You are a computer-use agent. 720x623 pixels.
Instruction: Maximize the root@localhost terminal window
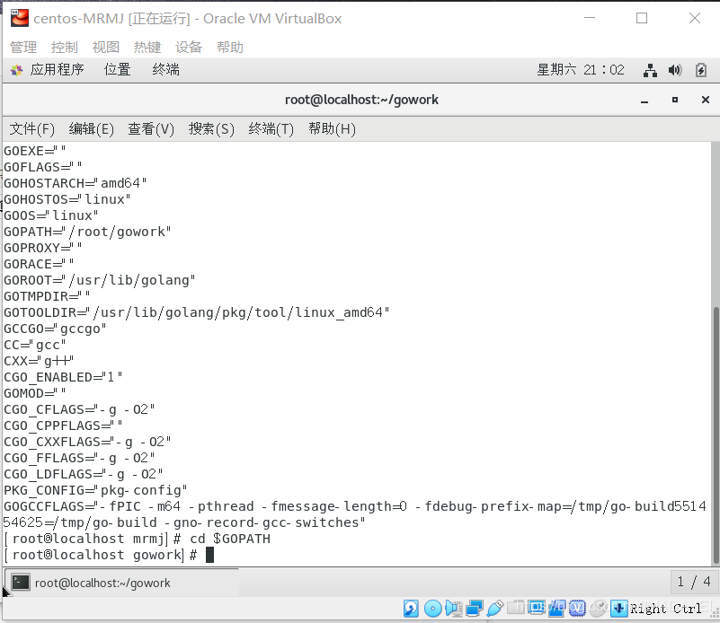pos(674,100)
